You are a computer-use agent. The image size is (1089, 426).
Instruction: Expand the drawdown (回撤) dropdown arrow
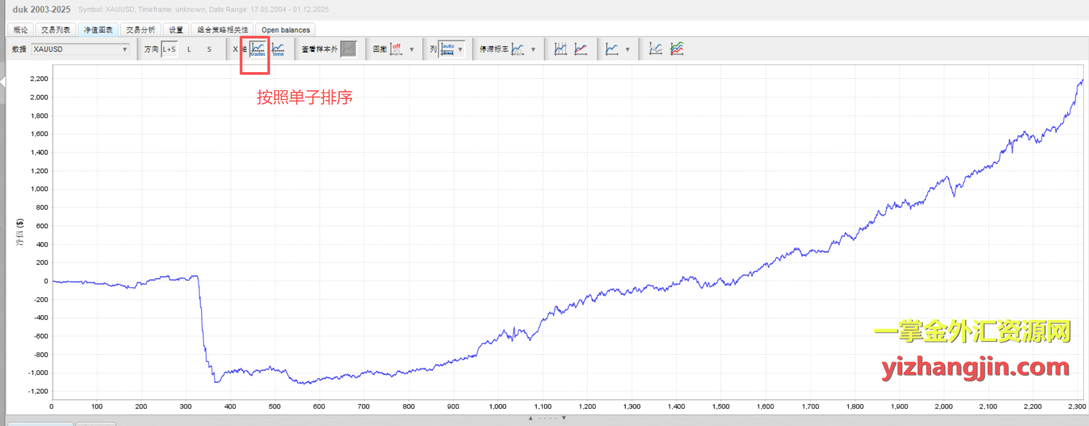[412, 50]
